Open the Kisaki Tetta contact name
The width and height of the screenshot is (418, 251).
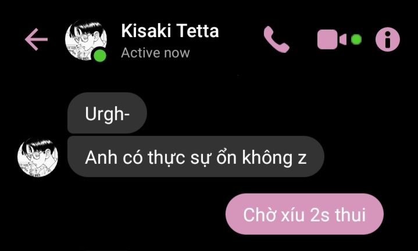click(170, 31)
